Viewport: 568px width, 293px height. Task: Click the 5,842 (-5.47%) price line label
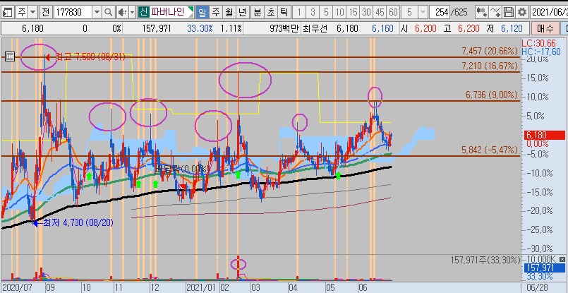[490, 150]
